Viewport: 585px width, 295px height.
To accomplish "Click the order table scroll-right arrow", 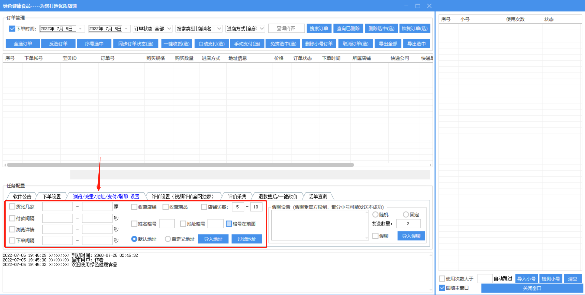I will point(430,165).
